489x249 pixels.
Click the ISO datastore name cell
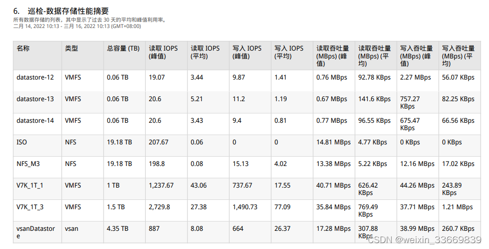tap(22, 142)
